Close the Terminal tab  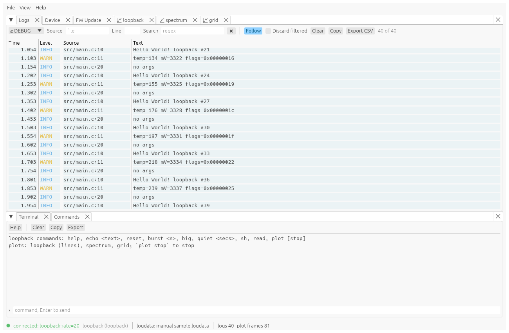coord(46,217)
